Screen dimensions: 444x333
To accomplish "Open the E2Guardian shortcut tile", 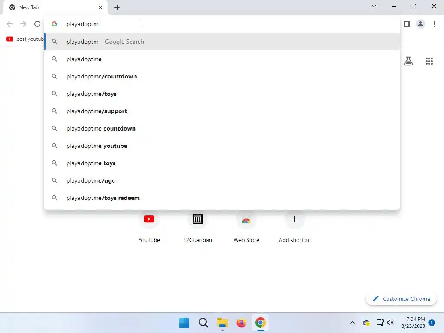I will [198, 226].
